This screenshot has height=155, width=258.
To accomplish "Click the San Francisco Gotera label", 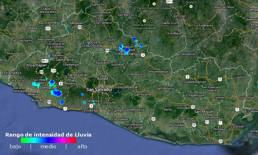I will pos(212,89).
